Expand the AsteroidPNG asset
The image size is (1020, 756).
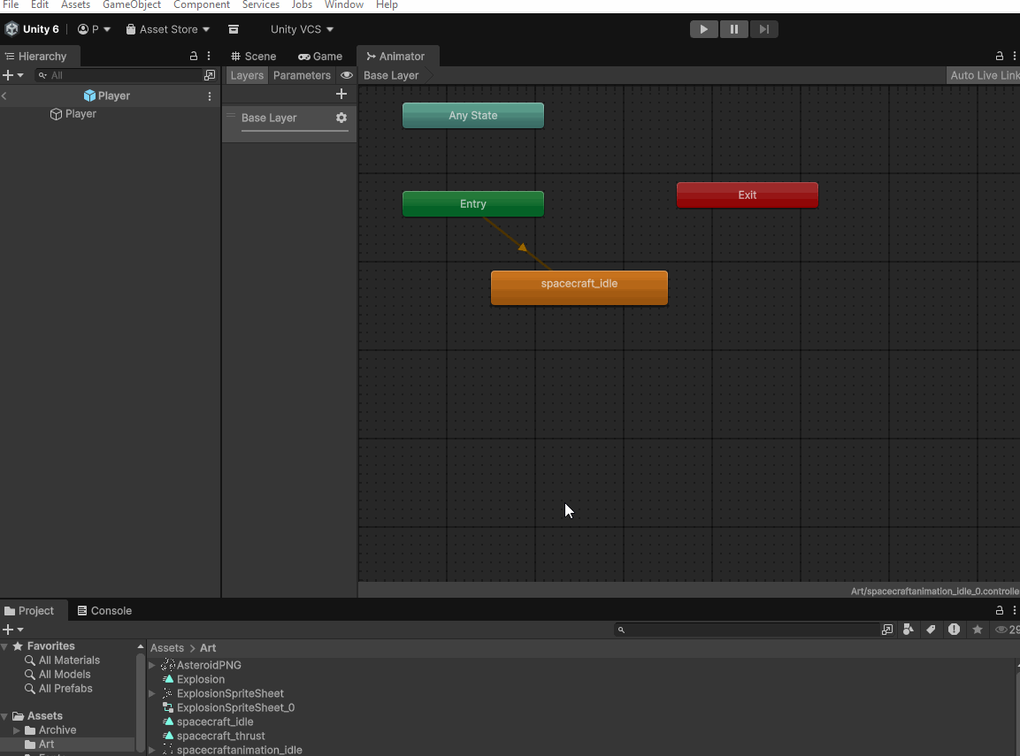[x=152, y=665]
